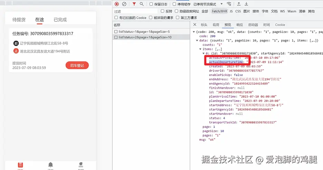Open network conditions wifi icon
The width and height of the screenshot is (323, 170).
click(x=229, y=4)
